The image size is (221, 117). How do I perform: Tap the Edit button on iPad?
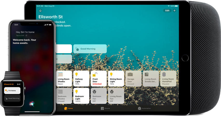click(x=167, y=11)
